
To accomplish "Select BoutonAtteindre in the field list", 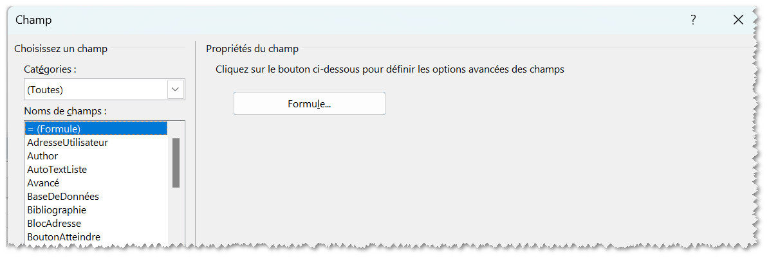I will 64,237.
